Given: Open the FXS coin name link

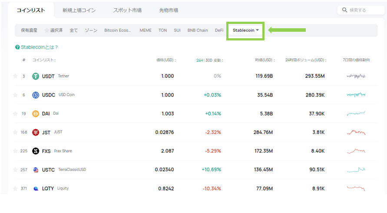Looking at the screenshot, I should (x=46, y=151).
